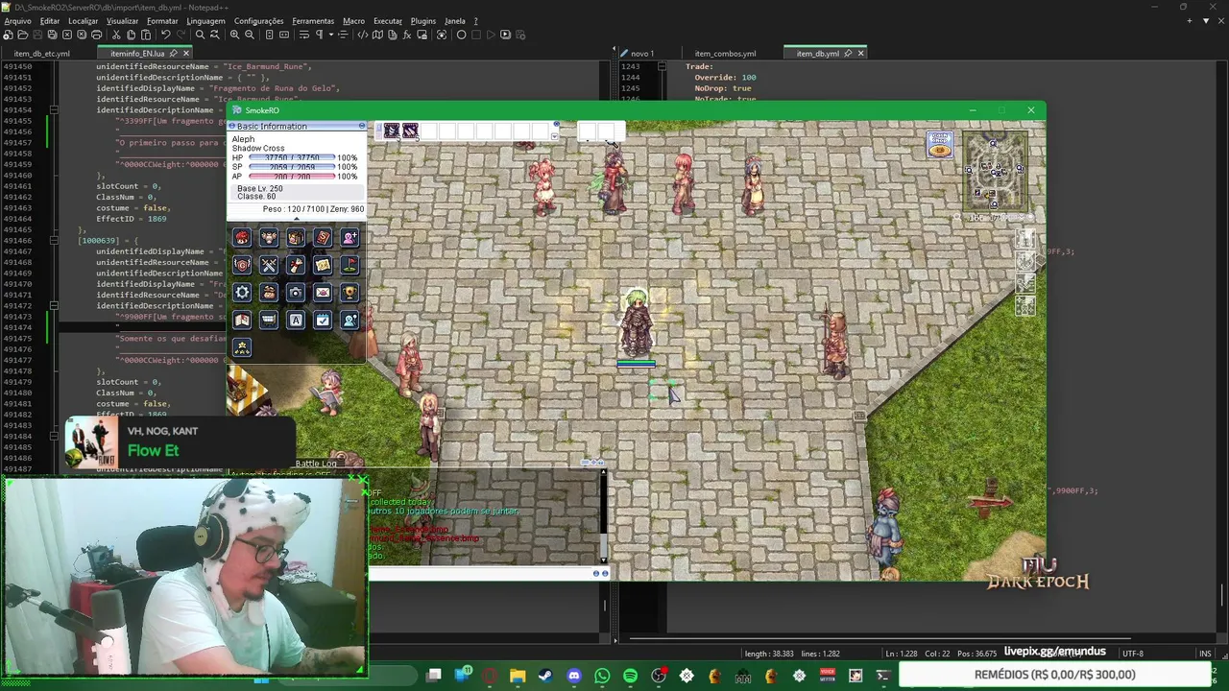
Task: Toggle the show all characters pilcrow icon
Action: [319, 35]
